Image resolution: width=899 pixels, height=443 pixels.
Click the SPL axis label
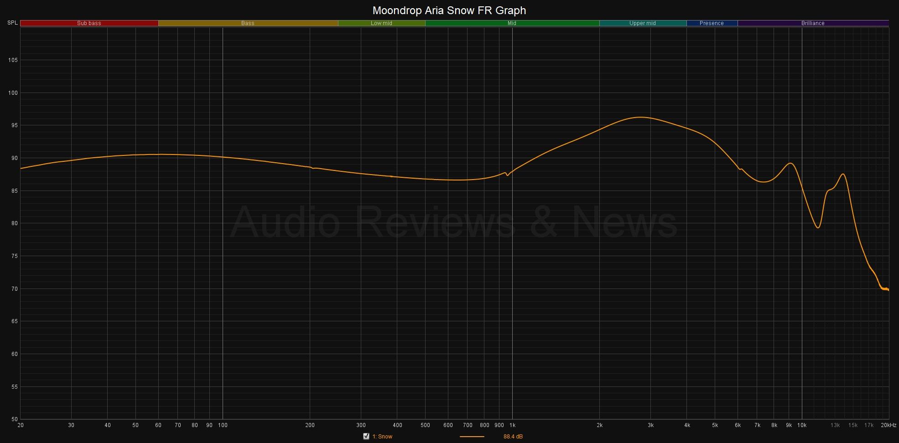tap(12, 23)
